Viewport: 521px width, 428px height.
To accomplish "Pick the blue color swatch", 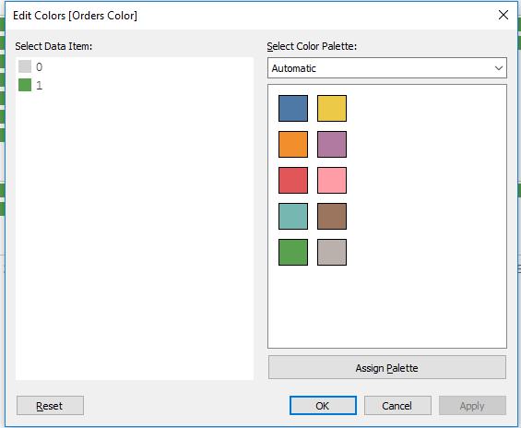I will 293,108.
